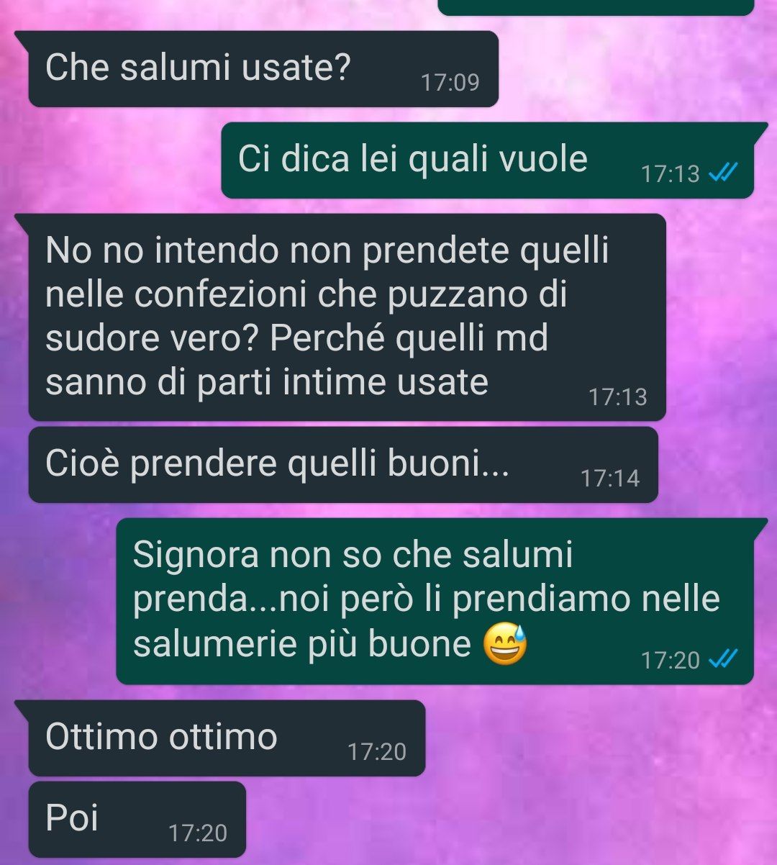Click the blue read ticks beside 17:13
Screen dimensions: 777x865
[x=722, y=173]
